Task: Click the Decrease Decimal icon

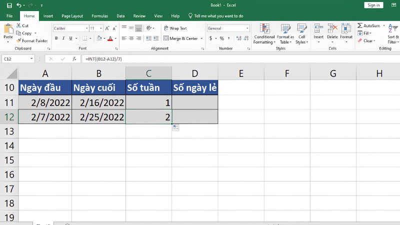Action: (246, 38)
